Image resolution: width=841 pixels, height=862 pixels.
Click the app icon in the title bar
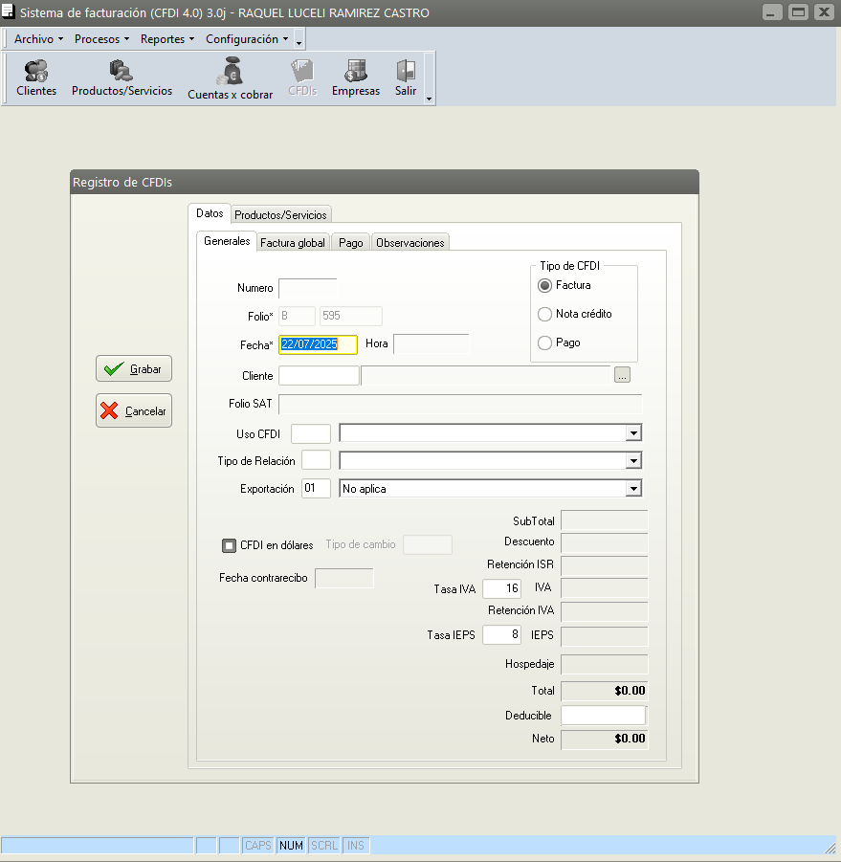10,12
